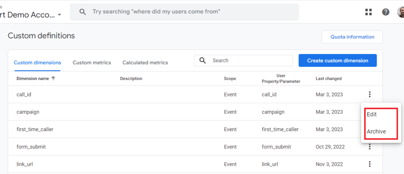Open the help question mark icon
404x174 pixels.
pos(385,12)
